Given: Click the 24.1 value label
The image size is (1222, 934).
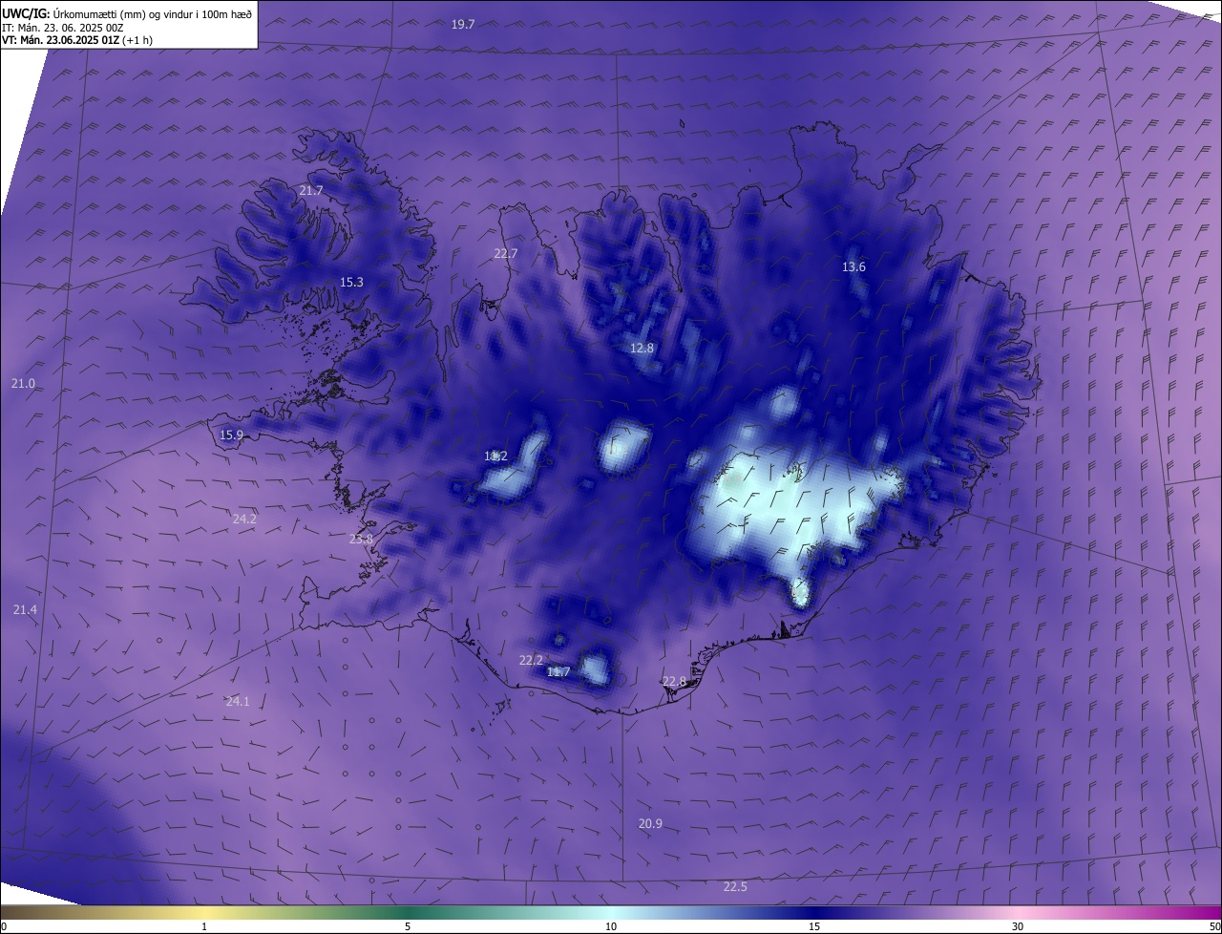Looking at the screenshot, I should click(x=238, y=701).
